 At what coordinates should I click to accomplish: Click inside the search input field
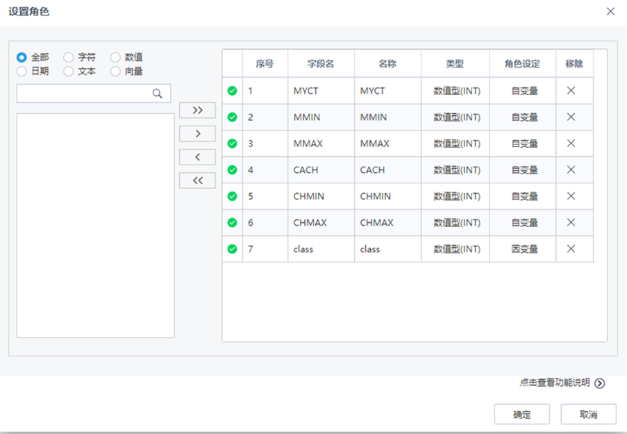click(x=83, y=92)
